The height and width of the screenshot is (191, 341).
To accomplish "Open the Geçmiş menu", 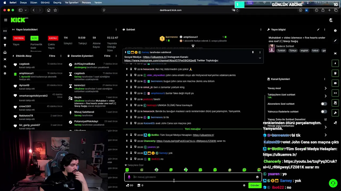I will coord(57,2).
